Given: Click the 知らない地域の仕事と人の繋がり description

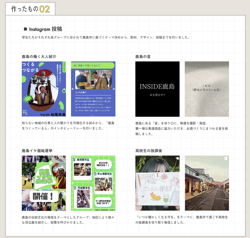Looking at the screenshot, I should pos(68,126).
